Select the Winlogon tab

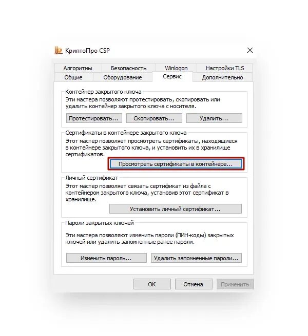176,68
